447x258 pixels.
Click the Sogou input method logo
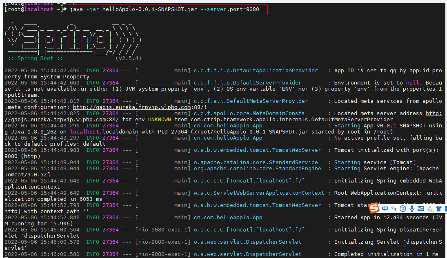tap(374, 208)
